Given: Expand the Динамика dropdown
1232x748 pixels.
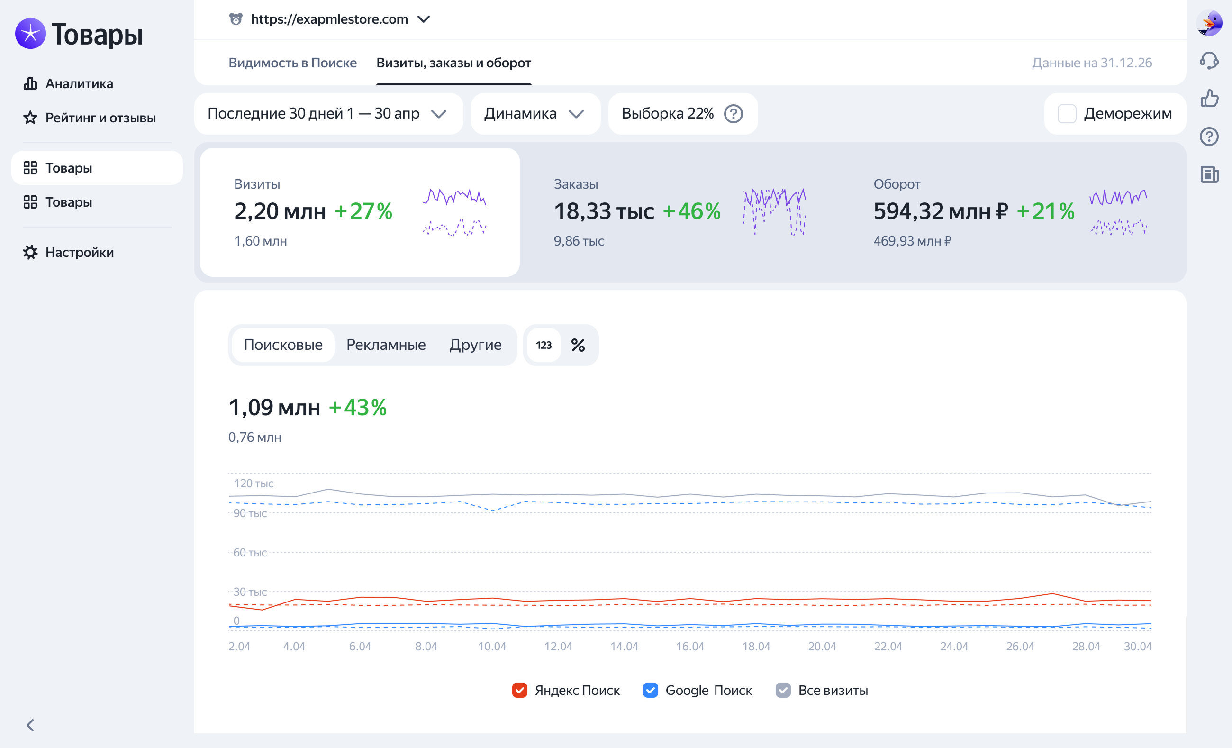Looking at the screenshot, I should click(x=535, y=114).
